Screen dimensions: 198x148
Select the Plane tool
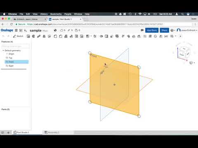(x=150, y=36)
